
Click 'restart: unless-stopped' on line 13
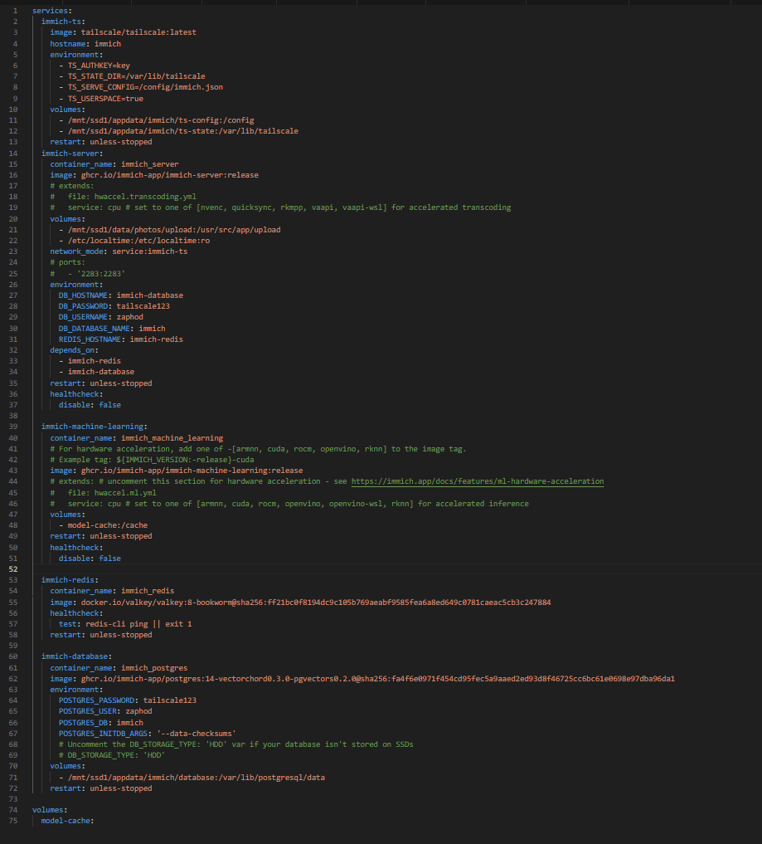click(101, 142)
